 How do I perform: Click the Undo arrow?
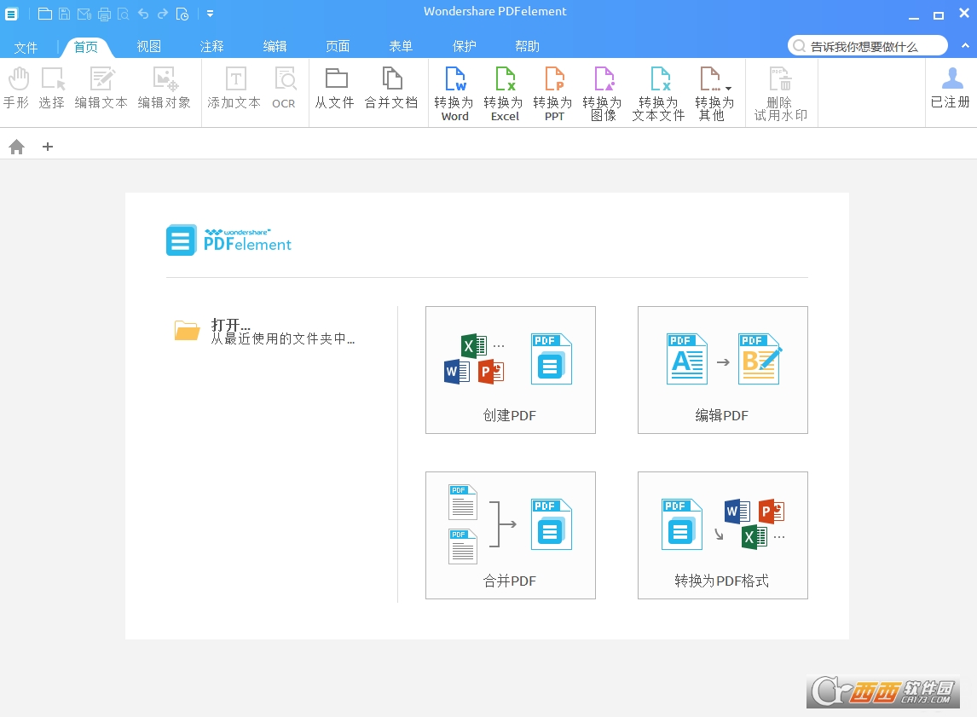(x=143, y=14)
